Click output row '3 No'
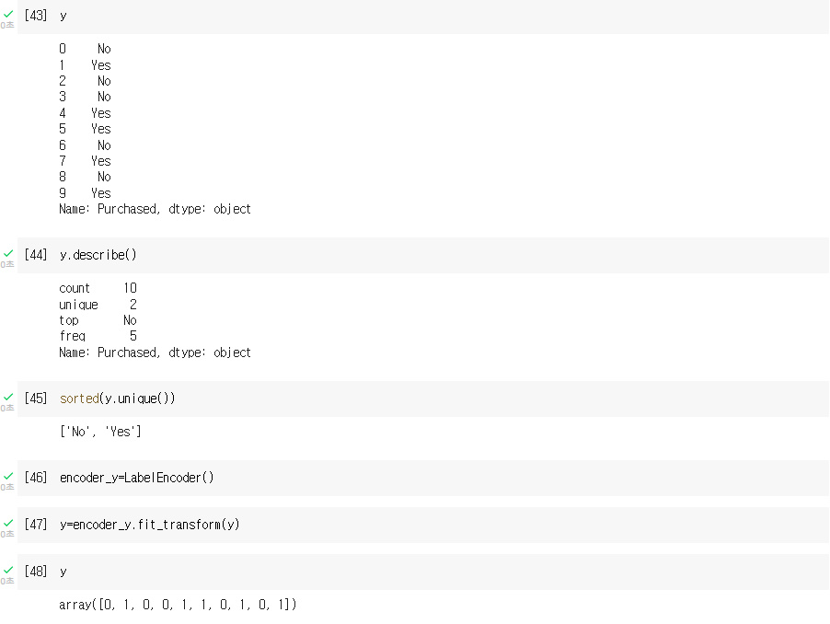This screenshot has height=624, width=830. (x=85, y=97)
